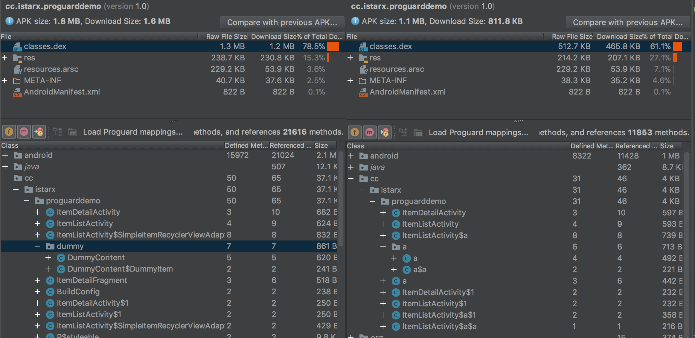Select META-INF folder icon in left panel

coord(17,81)
